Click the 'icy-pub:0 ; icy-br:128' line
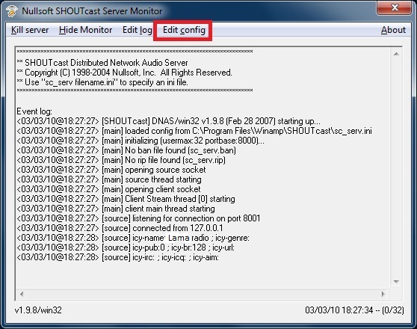 (x=126, y=247)
